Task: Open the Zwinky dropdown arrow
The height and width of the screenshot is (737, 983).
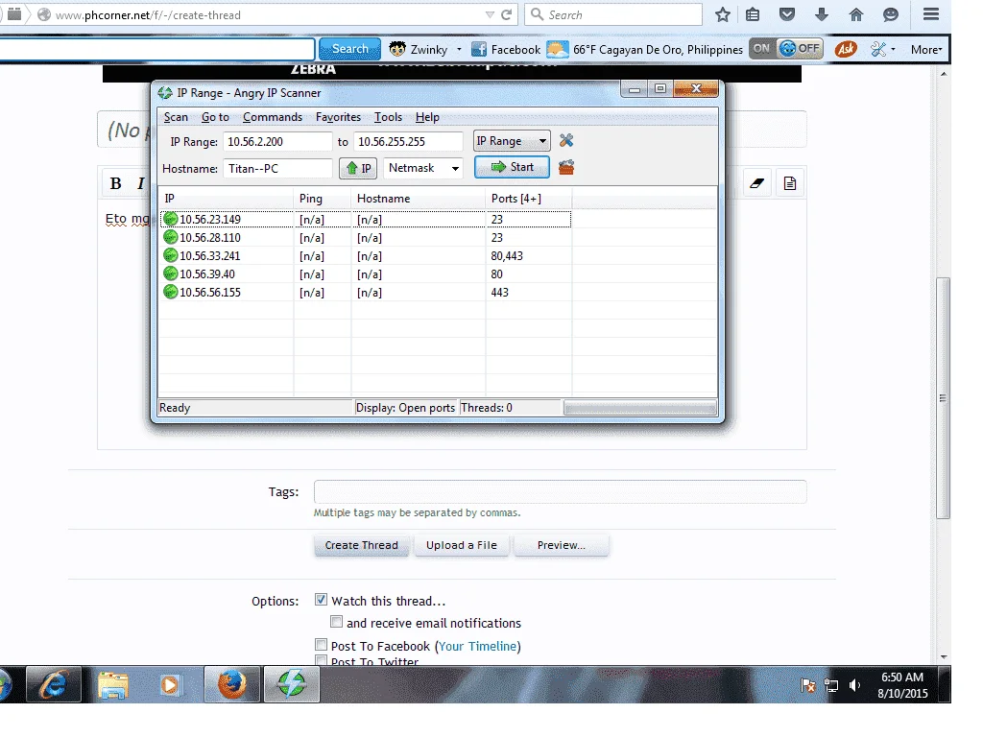Action: tap(459, 50)
